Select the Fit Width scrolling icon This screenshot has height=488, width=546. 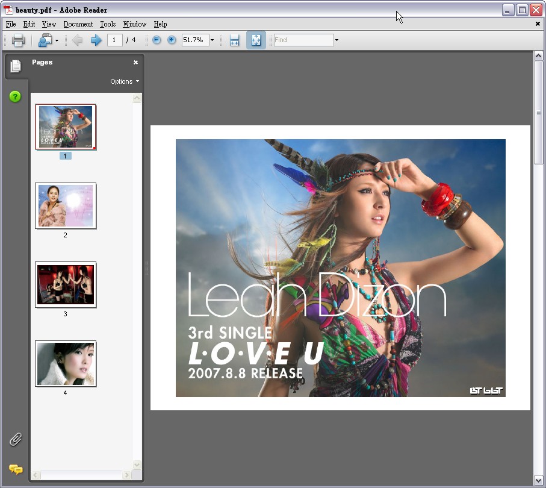(234, 40)
